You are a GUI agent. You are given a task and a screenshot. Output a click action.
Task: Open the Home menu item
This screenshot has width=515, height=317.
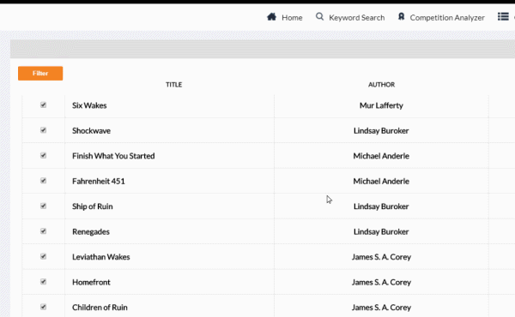(292, 18)
